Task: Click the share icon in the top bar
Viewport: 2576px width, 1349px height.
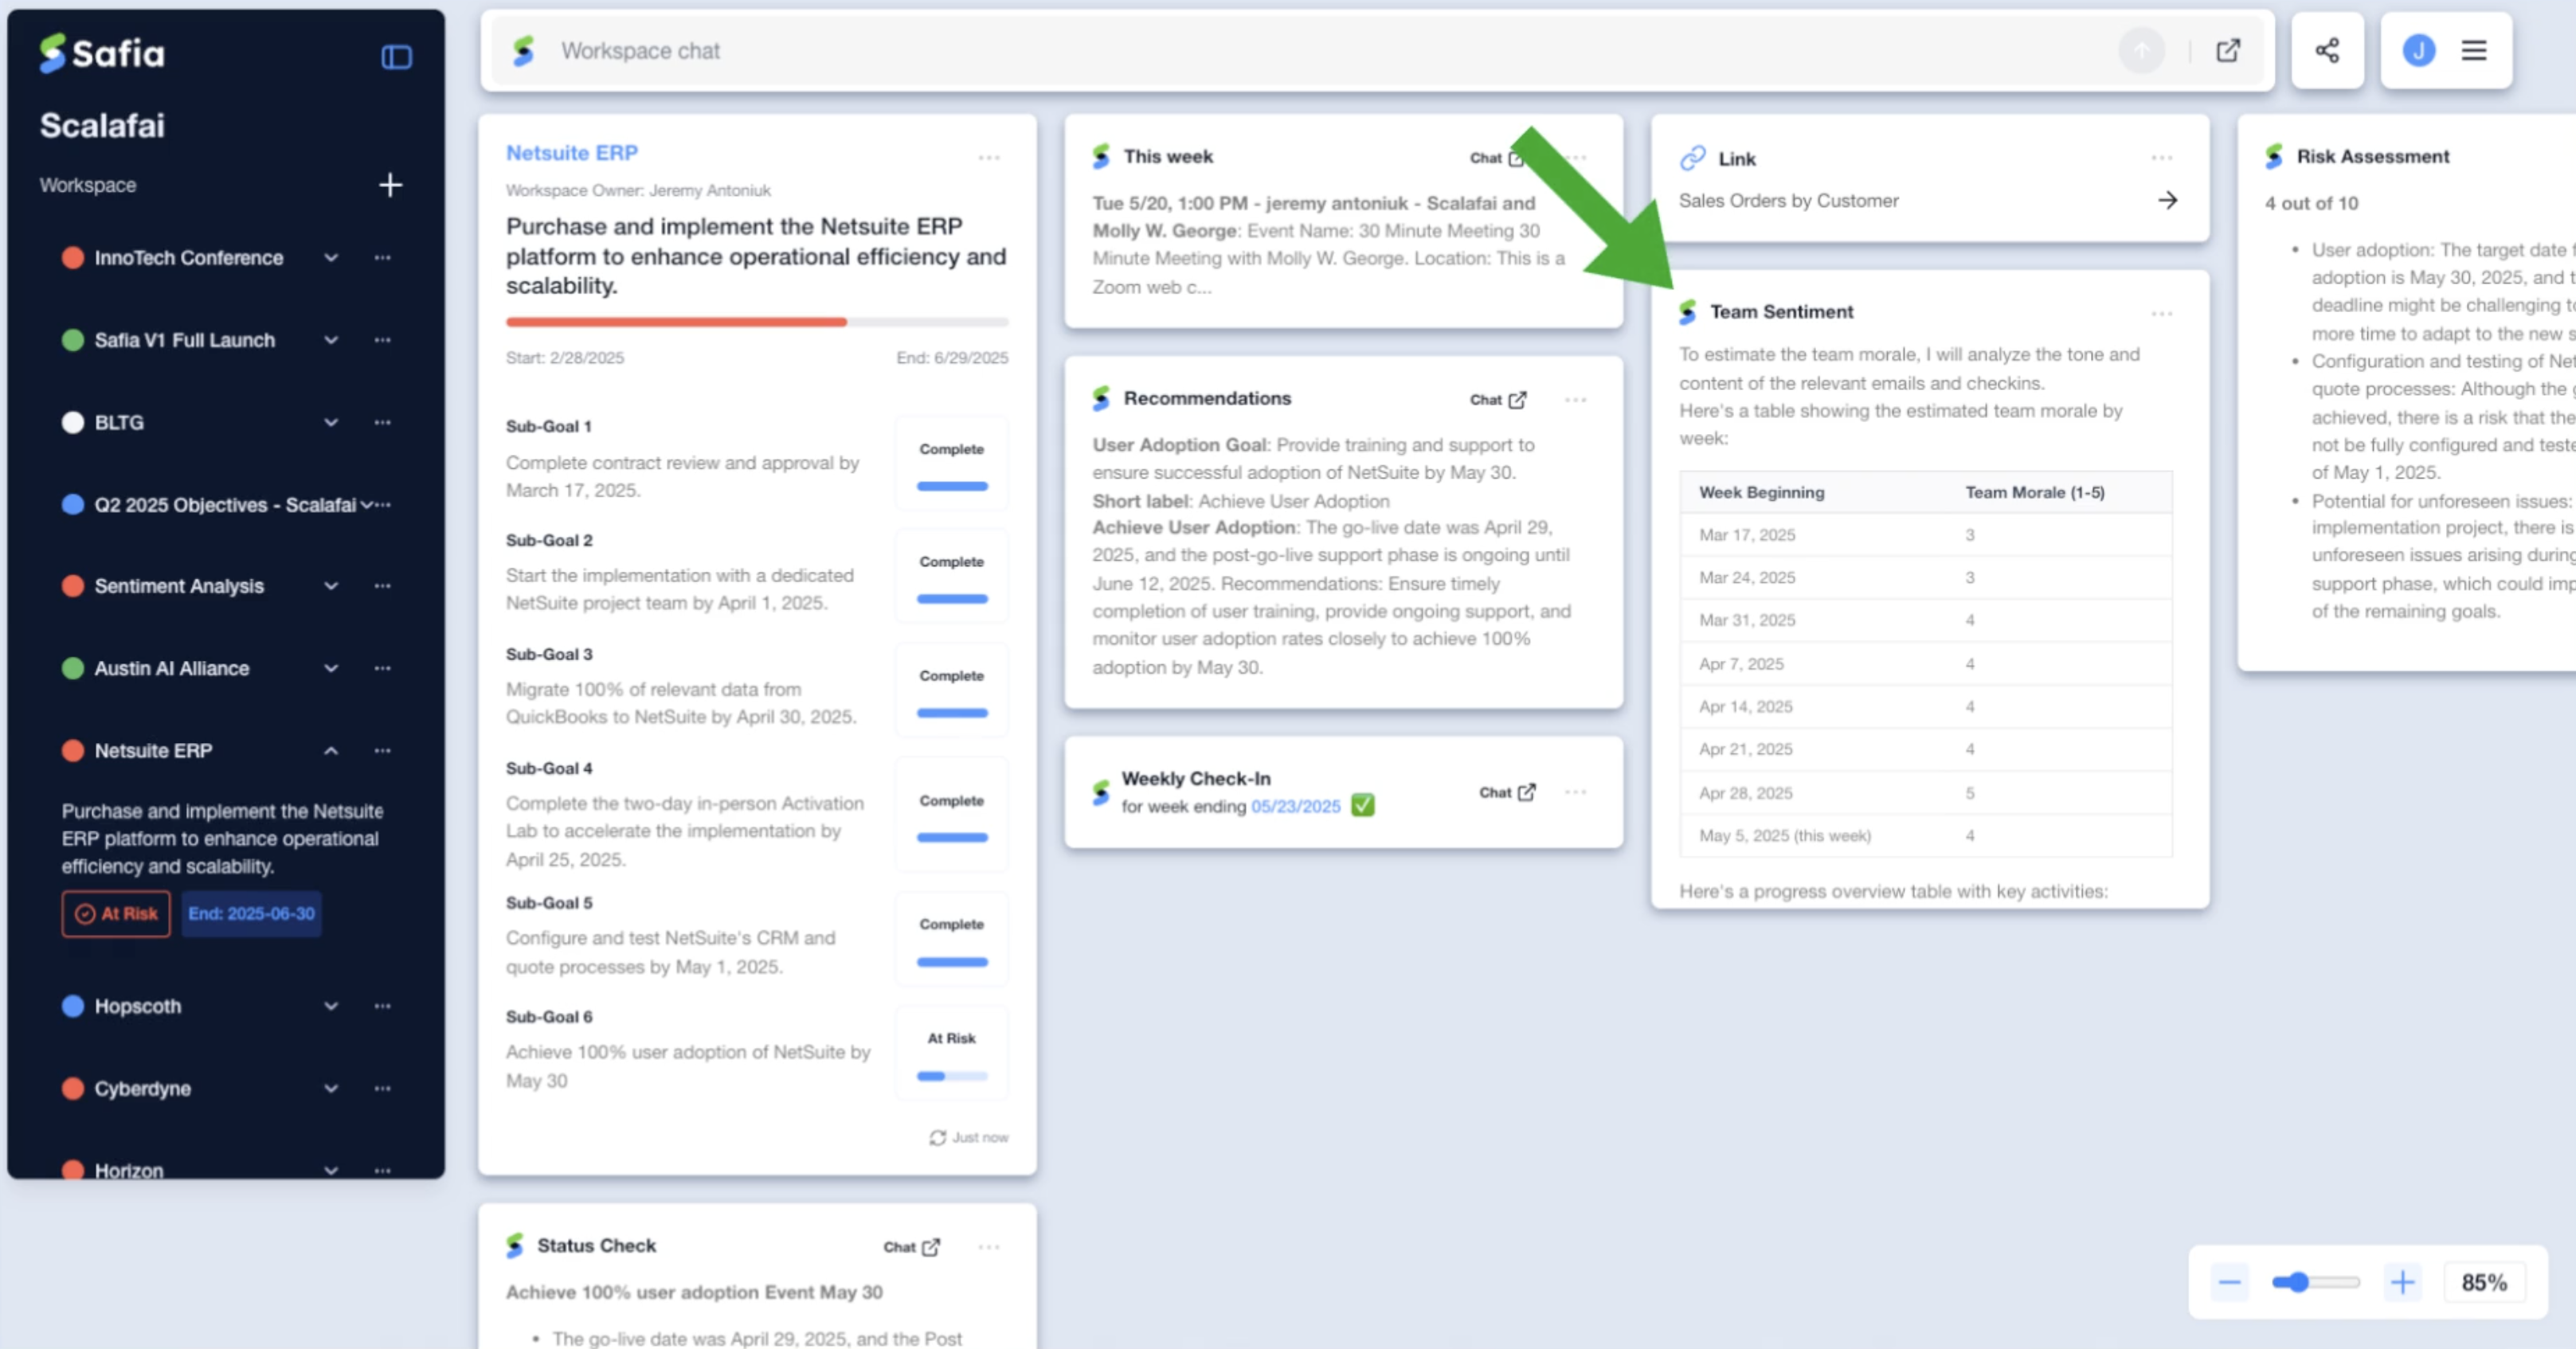Action: (x=2327, y=50)
